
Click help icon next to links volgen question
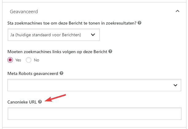[111, 51]
